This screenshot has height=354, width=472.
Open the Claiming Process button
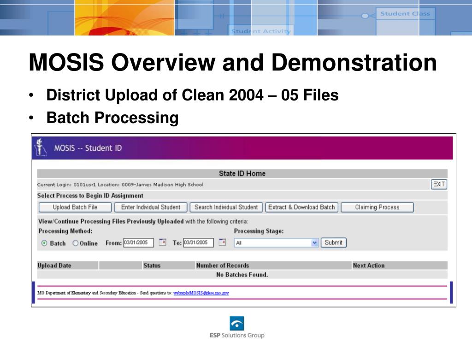click(377, 207)
